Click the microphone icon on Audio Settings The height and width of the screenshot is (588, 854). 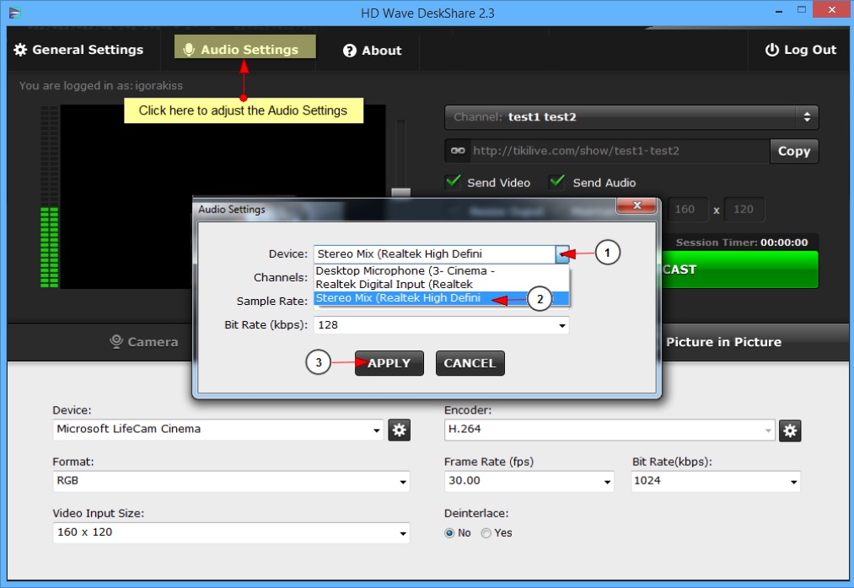point(189,50)
